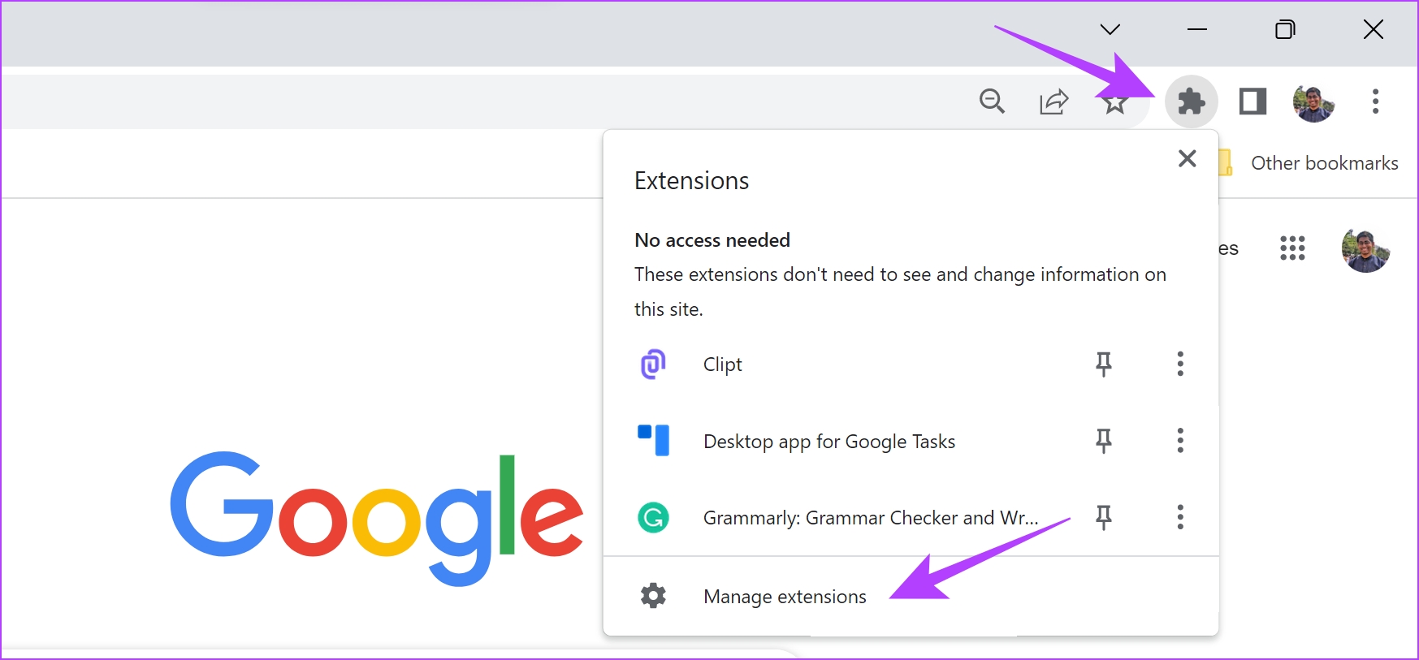
Task: Select Manage extensions
Action: tap(784, 597)
